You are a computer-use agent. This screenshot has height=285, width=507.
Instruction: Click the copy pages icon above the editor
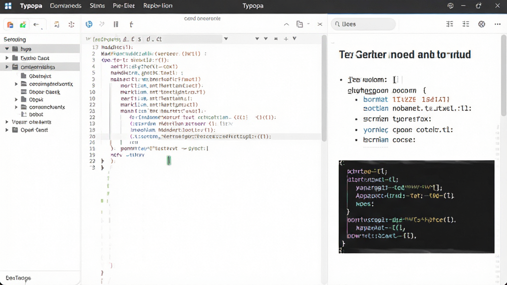[300, 24]
